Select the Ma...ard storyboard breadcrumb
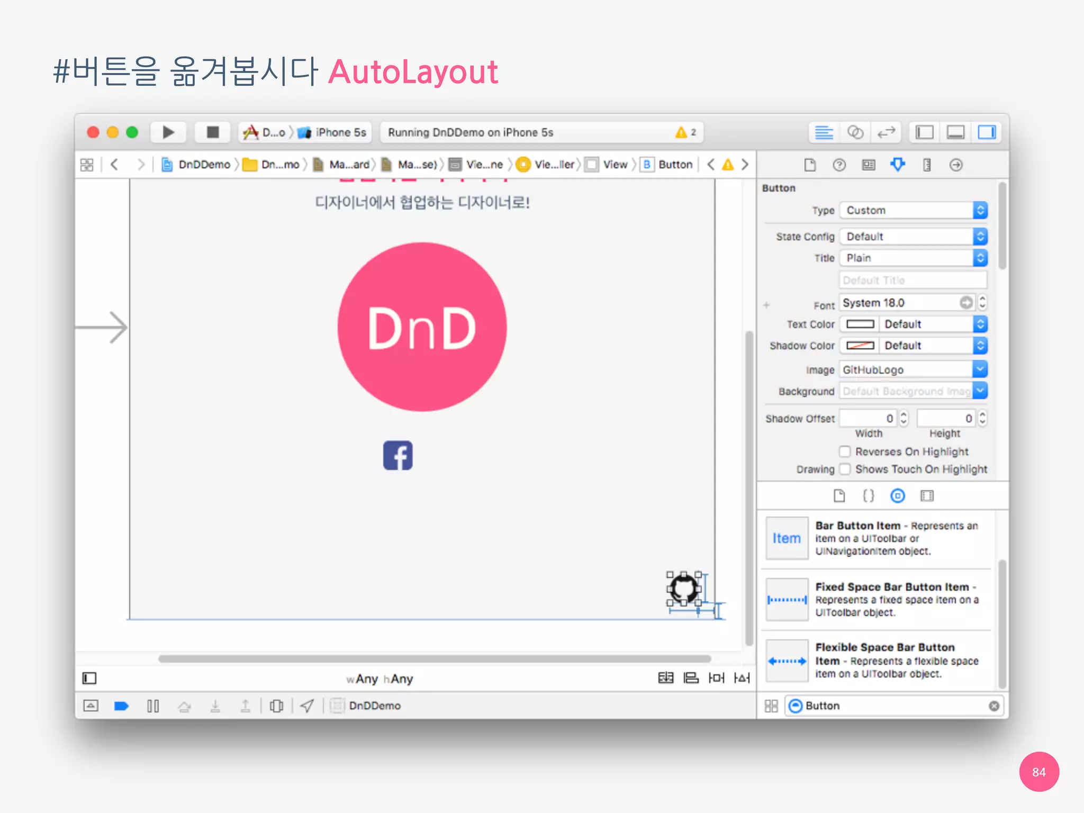 tap(341, 165)
